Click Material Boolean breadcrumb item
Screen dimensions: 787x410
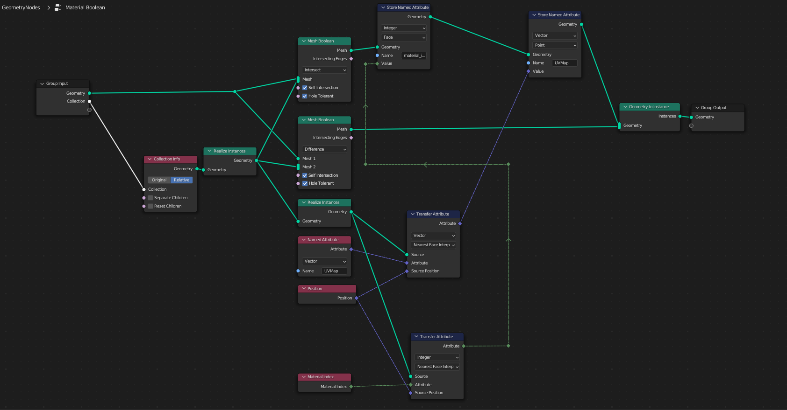click(85, 7)
